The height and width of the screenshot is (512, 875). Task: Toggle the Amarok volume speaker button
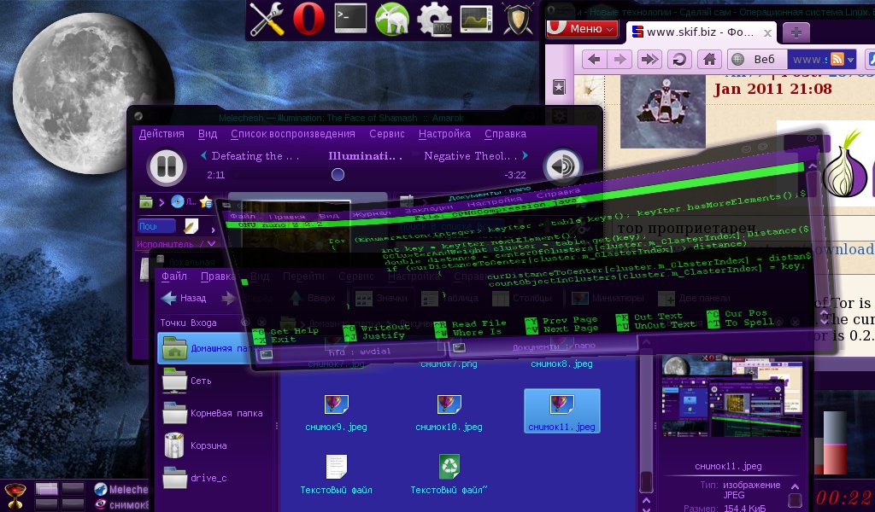tap(561, 166)
